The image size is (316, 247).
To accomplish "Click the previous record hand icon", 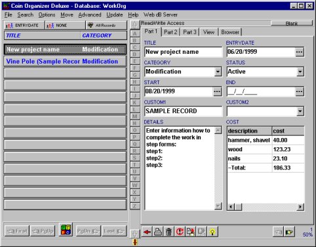I will [x=278, y=232].
